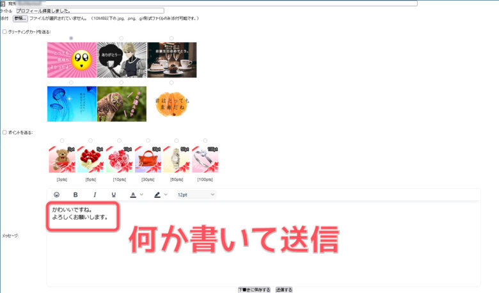The width and height of the screenshot is (499, 293).
Task: Click the 下書きに保存する draft button
Action: click(254, 289)
